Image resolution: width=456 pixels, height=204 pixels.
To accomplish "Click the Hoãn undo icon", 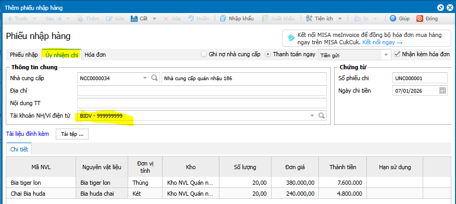I will point(191,19).
